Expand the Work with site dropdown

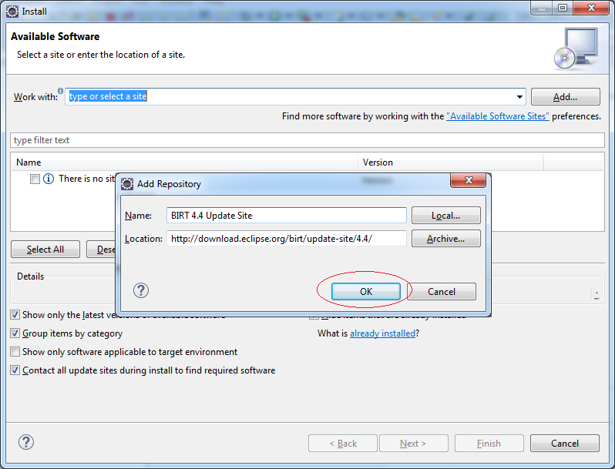[x=519, y=97]
